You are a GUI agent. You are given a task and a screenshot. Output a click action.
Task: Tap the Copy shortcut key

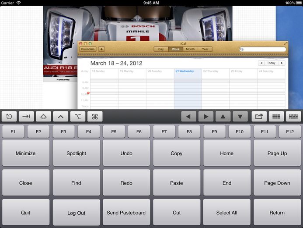[177, 153]
